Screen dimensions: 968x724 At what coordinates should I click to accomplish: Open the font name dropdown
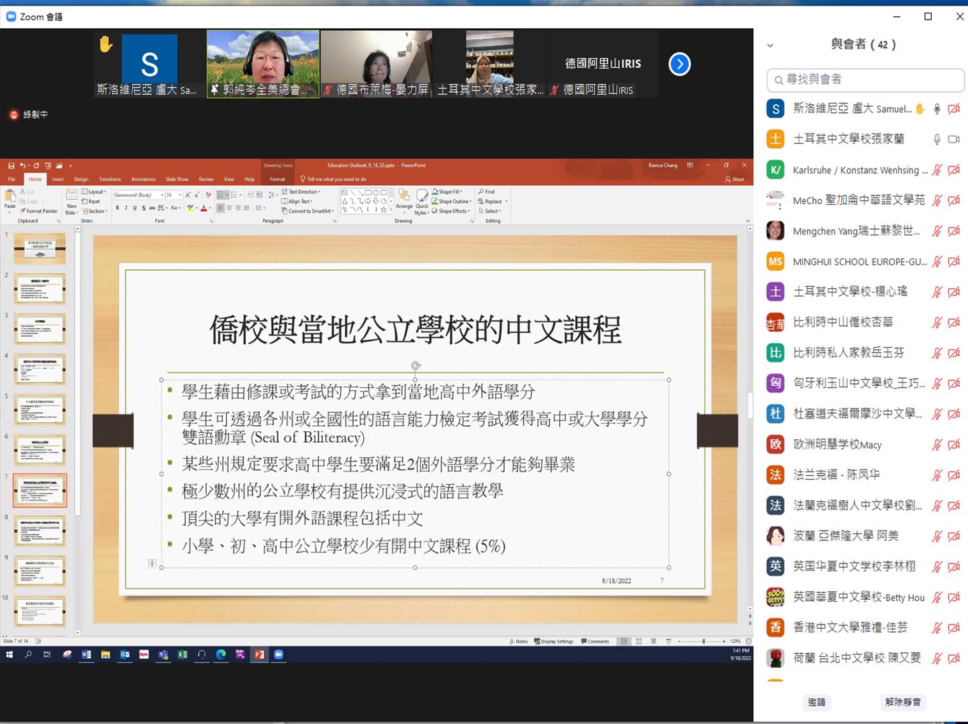click(162, 195)
